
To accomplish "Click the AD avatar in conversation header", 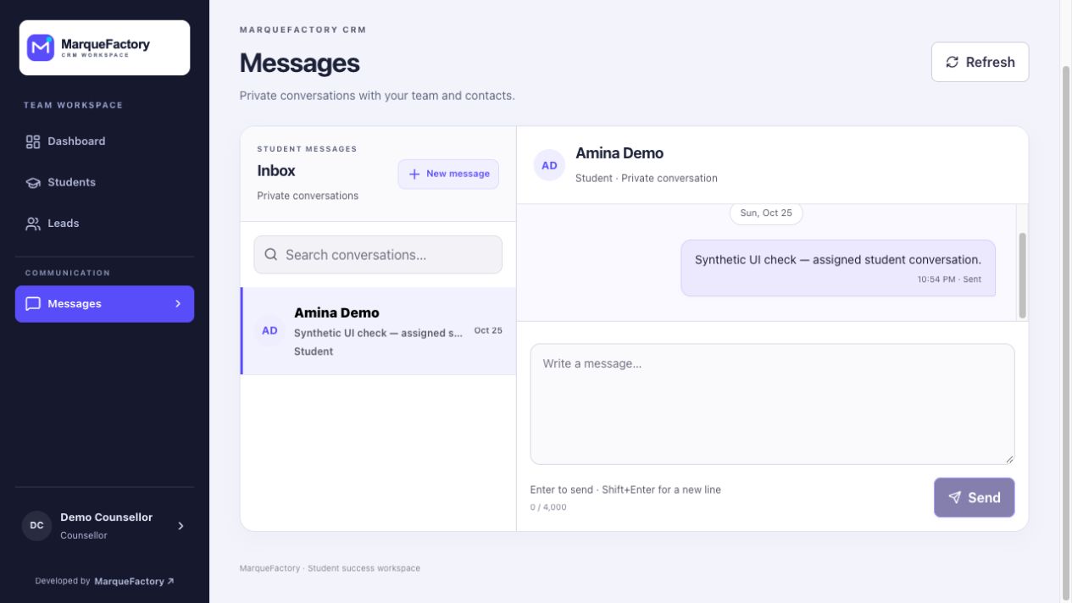I will click(549, 165).
